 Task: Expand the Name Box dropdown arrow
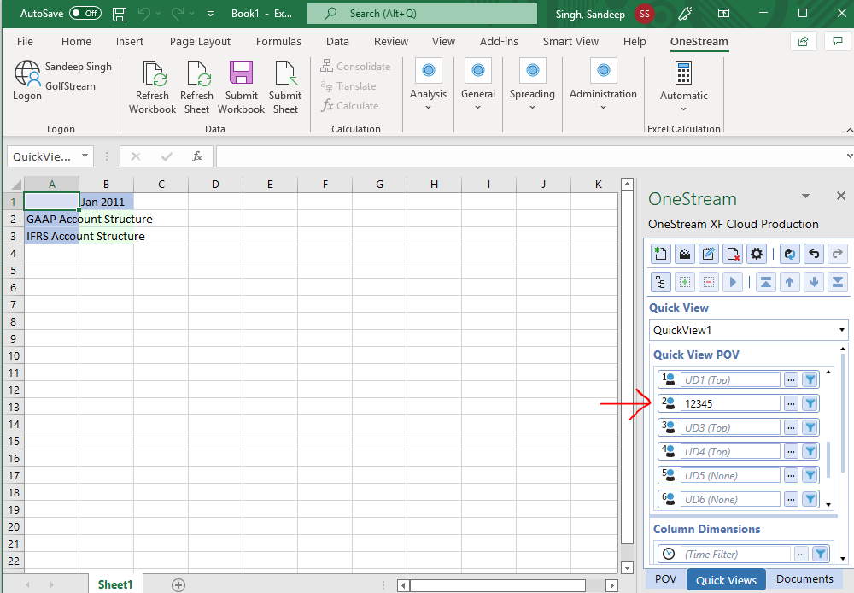coord(85,156)
